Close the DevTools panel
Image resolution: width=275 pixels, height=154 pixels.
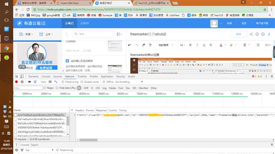pos(272,76)
